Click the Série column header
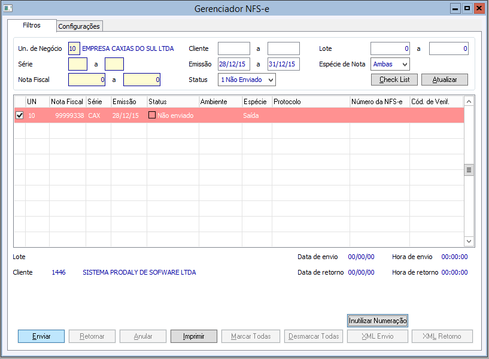The image size is (489, 359). [99, 102]
